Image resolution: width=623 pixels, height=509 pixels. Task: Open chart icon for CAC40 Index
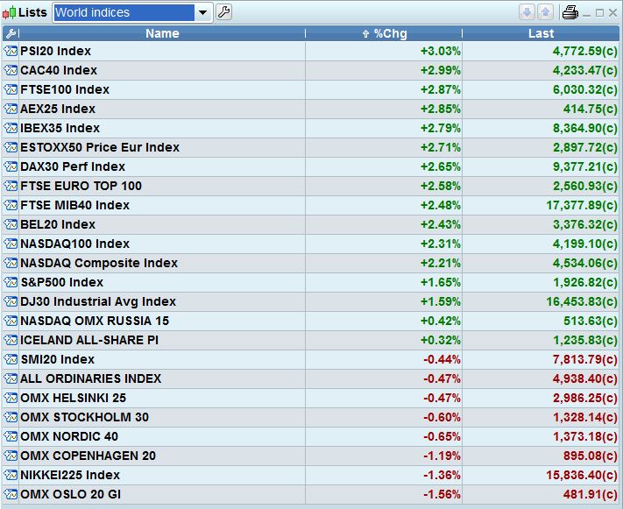click(x=11, y=70)
